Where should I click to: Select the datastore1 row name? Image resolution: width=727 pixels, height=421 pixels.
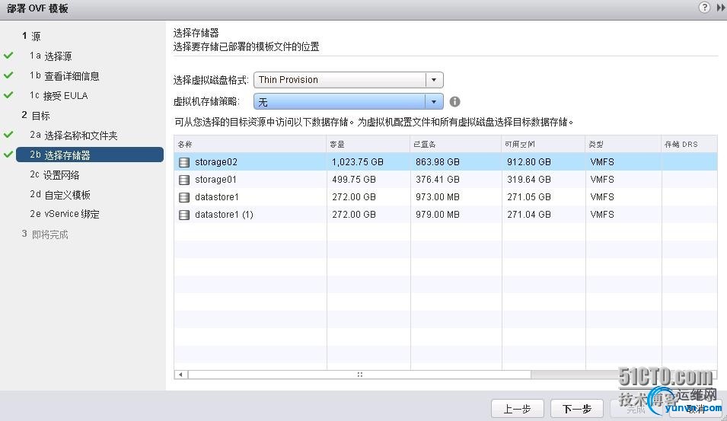coord(217,197)
